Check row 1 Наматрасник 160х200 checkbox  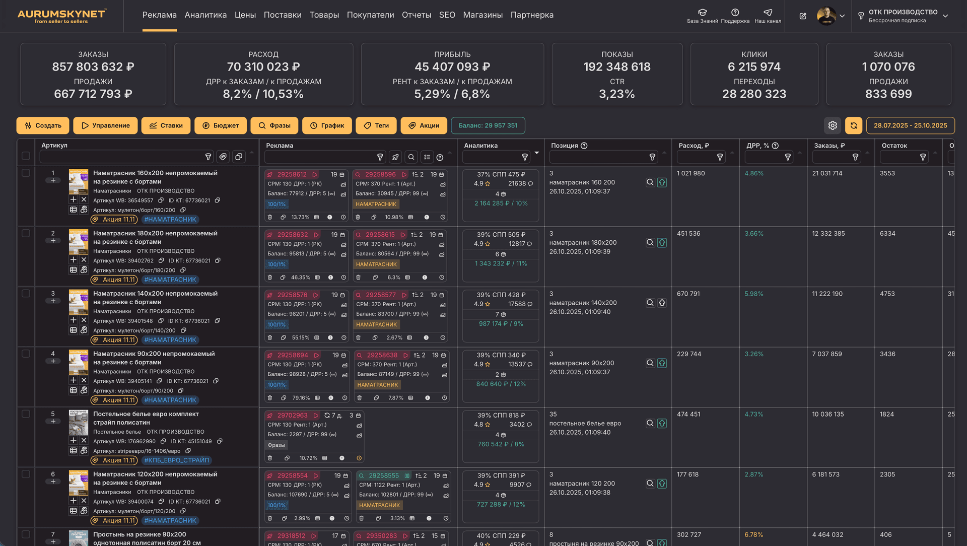(26, 173)
